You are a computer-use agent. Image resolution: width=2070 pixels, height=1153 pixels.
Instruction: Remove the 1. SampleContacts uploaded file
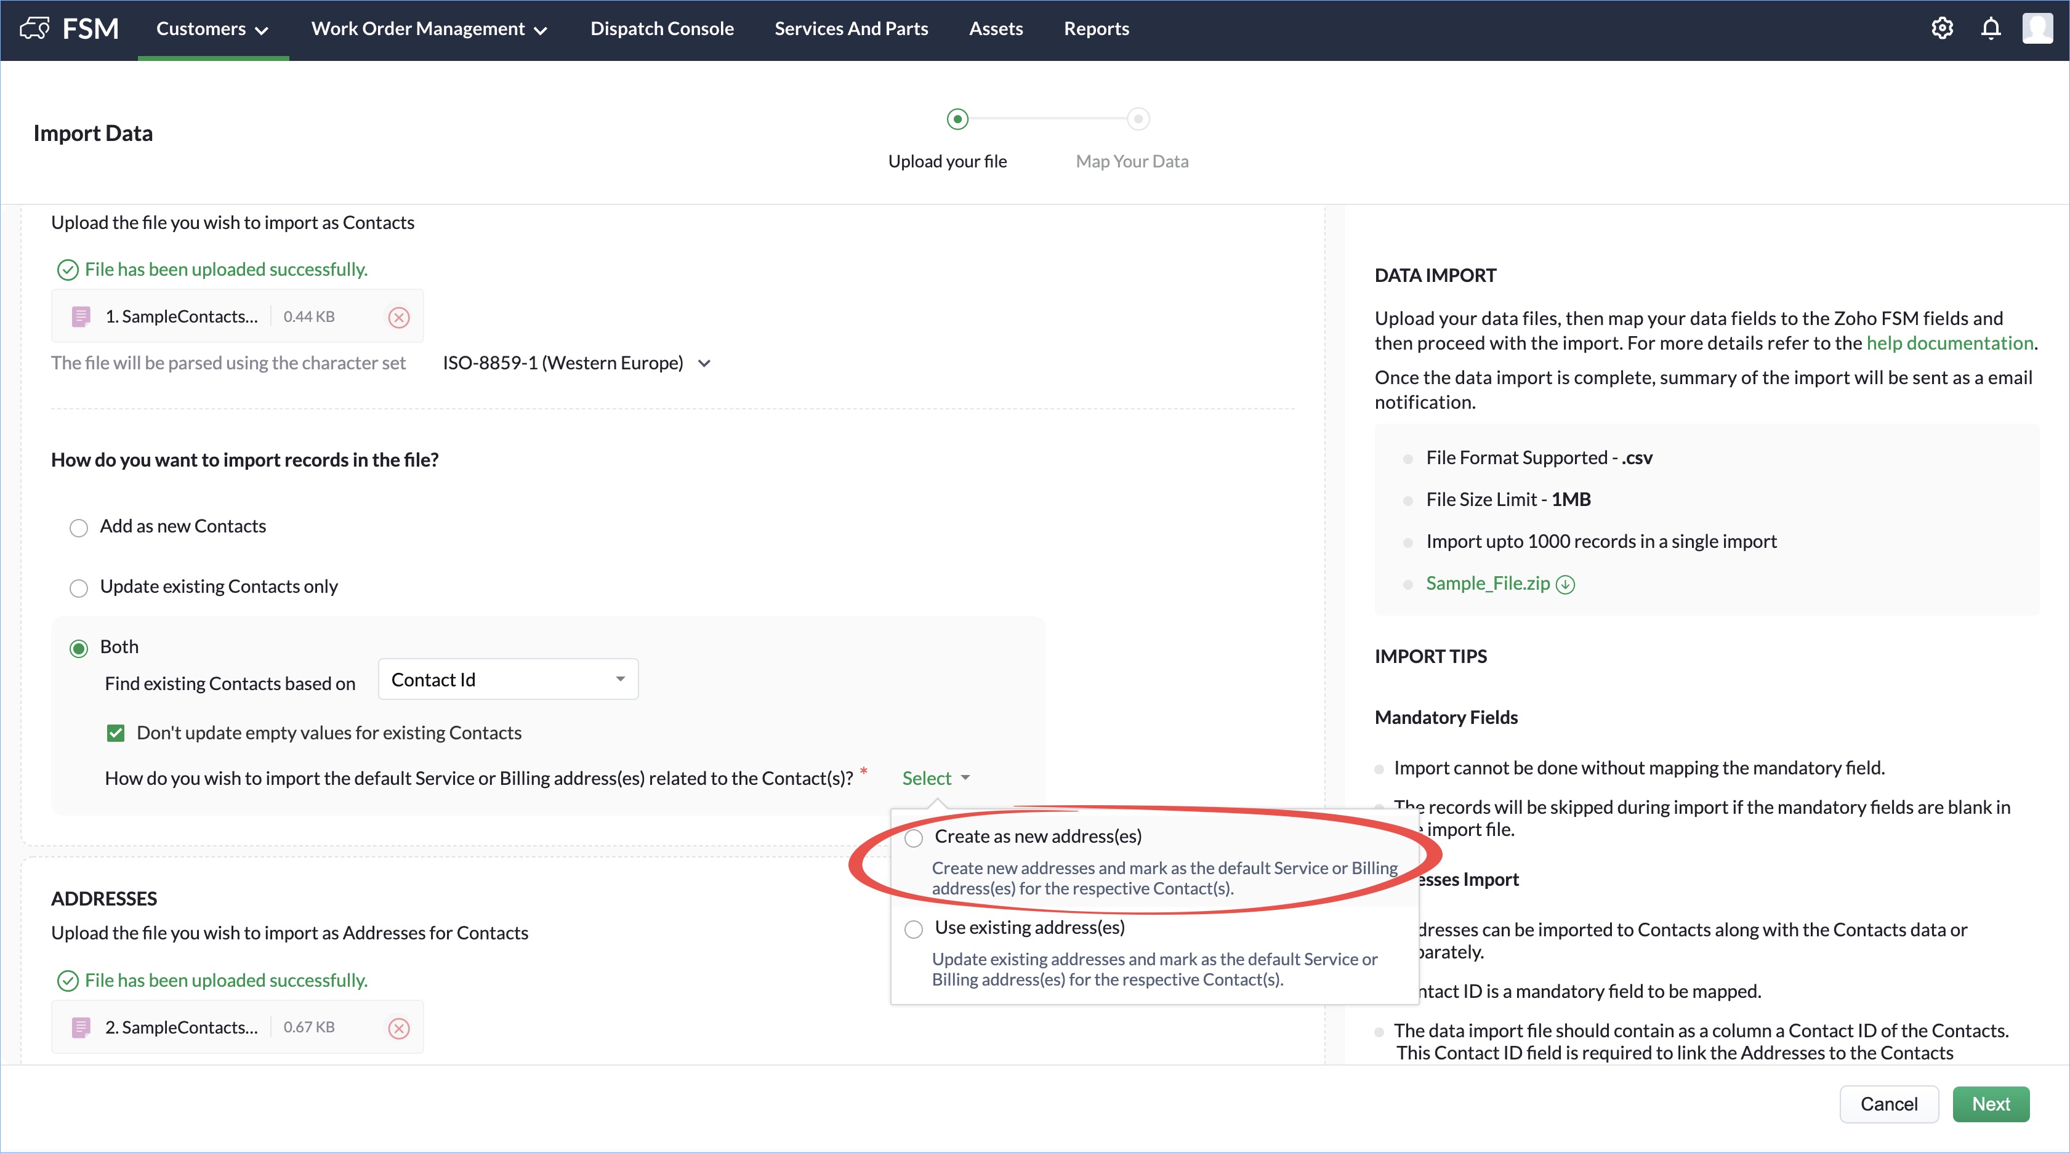tap(398, 318)
